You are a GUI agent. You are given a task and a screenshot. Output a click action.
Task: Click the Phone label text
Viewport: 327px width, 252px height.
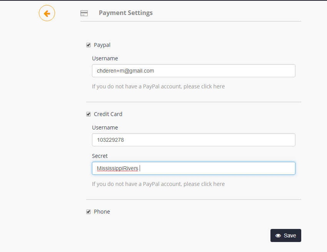[x=102, y=212]
